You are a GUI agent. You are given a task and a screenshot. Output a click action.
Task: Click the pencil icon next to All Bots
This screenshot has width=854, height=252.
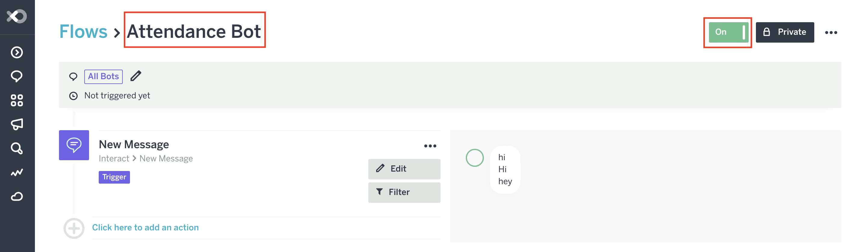136,76
